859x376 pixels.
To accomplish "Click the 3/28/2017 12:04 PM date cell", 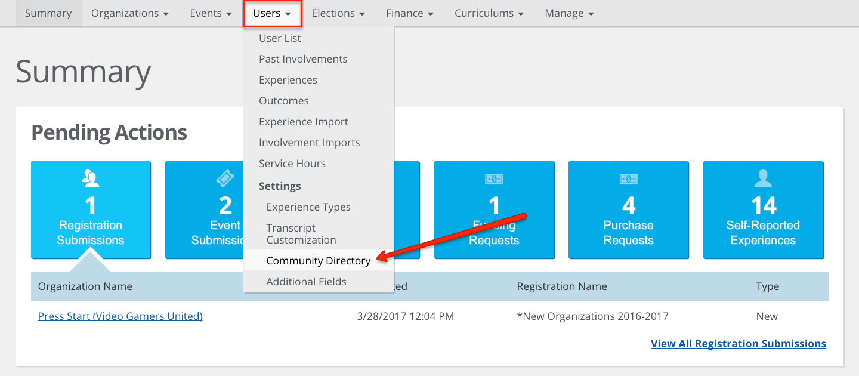I will (x=406, y=316).
